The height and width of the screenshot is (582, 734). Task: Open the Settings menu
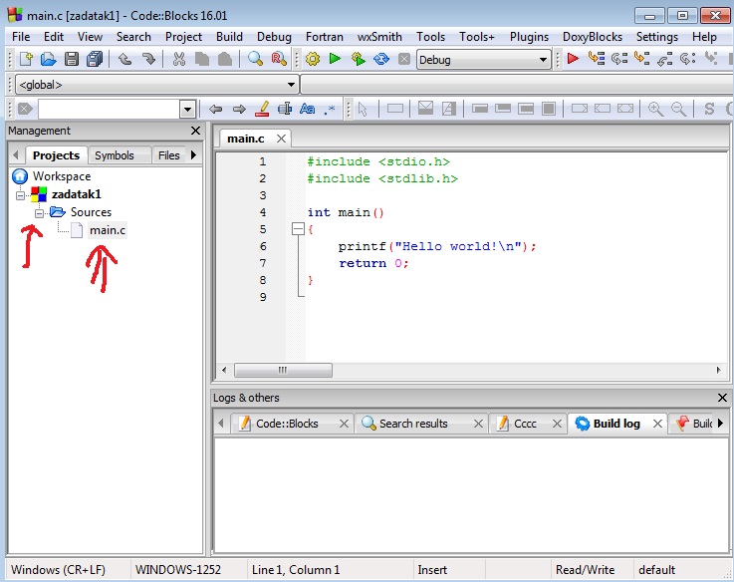tap(656, 37)
